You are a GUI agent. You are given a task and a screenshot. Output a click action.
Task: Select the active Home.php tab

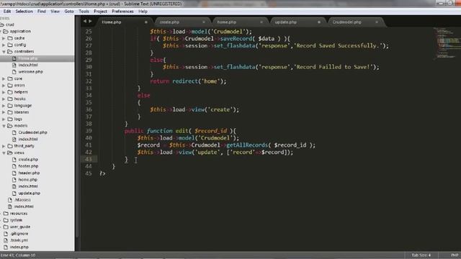click(x=112, y=22)
